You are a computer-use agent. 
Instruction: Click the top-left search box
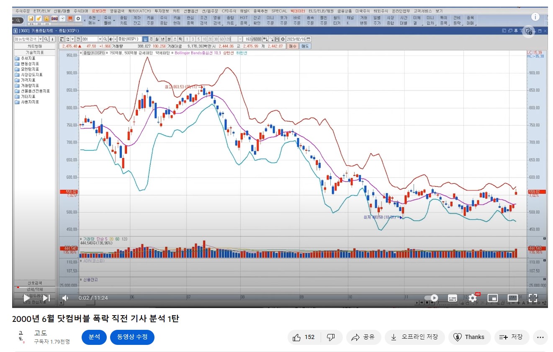click(18, 20)
